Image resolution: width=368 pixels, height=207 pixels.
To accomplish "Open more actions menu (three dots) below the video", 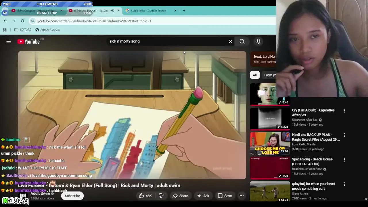I will (242, 196).
